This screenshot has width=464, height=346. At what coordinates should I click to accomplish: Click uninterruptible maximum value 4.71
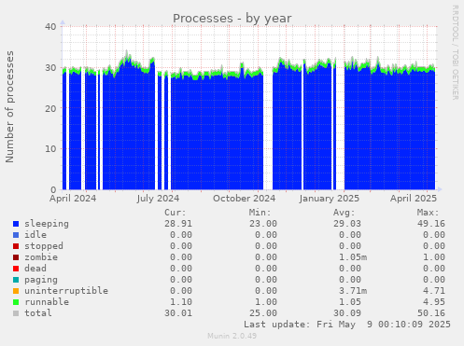tap(434, 291)
